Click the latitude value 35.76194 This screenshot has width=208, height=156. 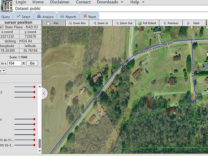click(30, 51)
